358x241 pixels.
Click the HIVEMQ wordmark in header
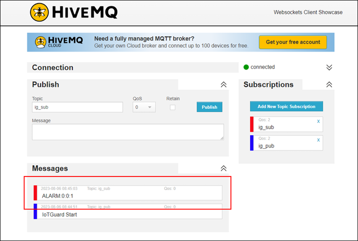click(x=85, y=12)
